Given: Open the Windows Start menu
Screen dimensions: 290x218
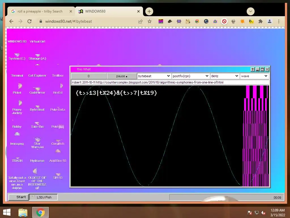Looking at the screenshot, I should [7, 212].
